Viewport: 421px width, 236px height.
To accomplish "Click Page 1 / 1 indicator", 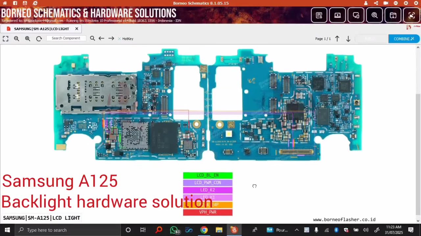I will pyautogui.click(x=323, y=39).
